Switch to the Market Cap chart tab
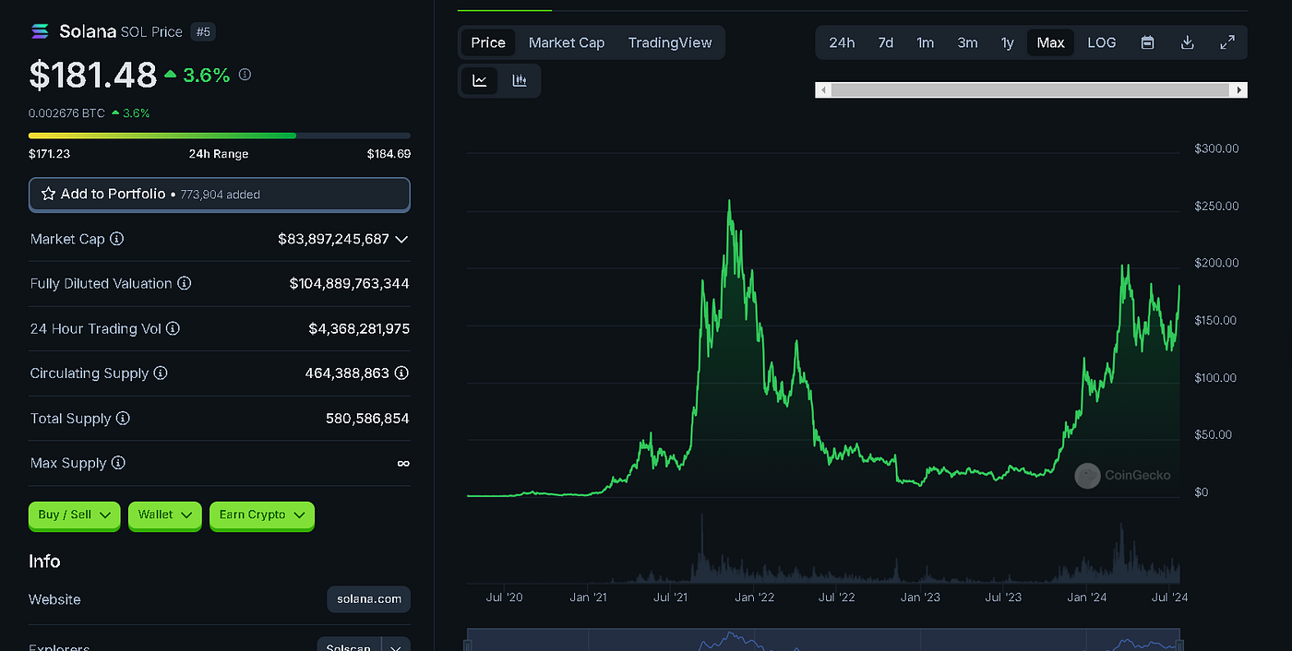1292x651 pixels. [x=567, y=42]
